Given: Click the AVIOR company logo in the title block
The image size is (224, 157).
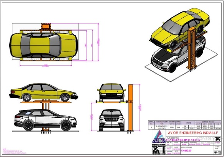Looking at the screenshot, I should pos(159,137).
